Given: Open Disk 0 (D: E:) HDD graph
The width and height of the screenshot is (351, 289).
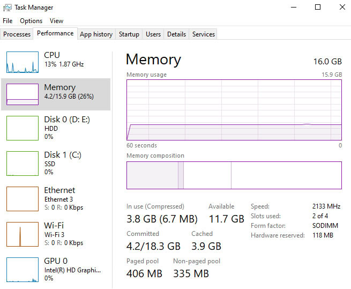Looking at the screenshot, I should 23,128.
